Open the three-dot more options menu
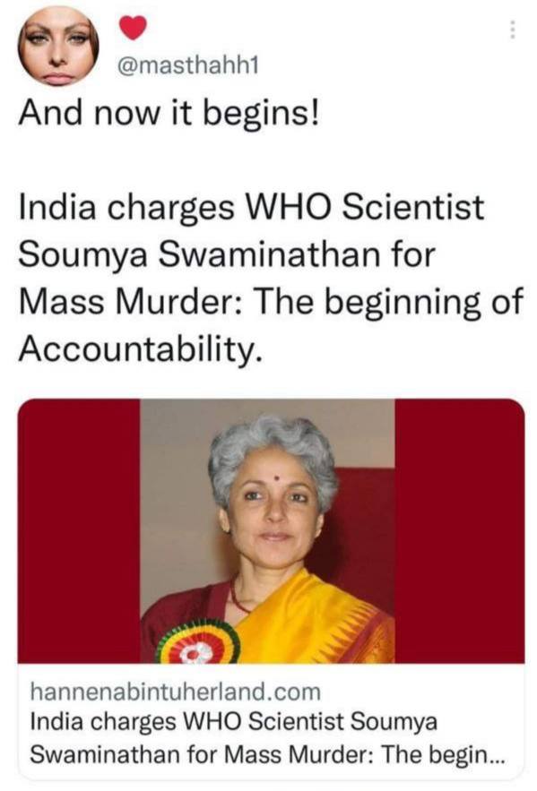Screen dimensions: 537x791 point(512,30)
